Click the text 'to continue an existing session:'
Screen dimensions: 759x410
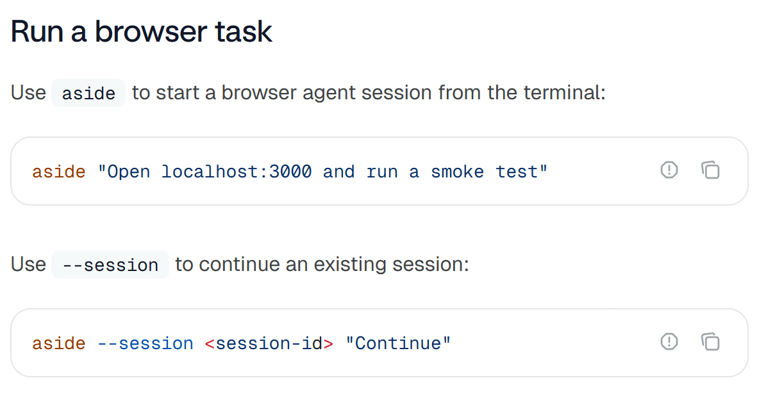coord(322,265)
